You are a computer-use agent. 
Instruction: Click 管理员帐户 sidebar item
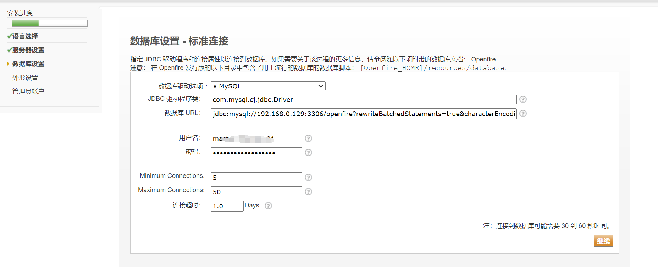pos(28,92)
